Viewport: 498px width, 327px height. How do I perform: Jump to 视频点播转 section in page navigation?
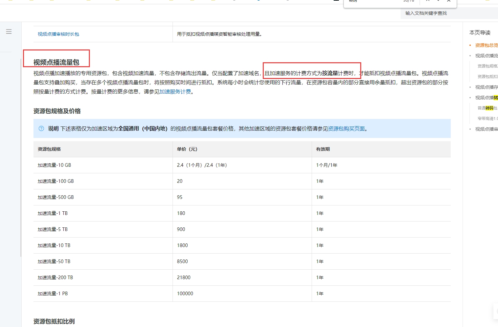487,98
